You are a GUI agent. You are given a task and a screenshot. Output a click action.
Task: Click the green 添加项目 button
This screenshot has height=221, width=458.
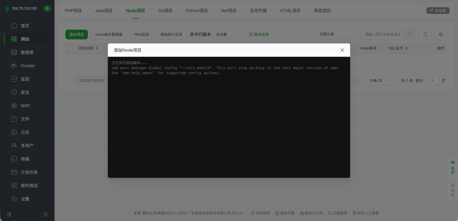(76, 34)
